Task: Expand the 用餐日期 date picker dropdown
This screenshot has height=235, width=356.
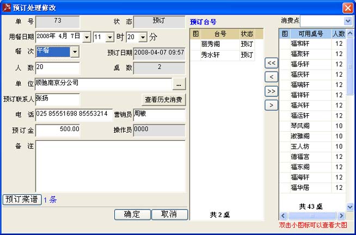Action: coord(86,37)
